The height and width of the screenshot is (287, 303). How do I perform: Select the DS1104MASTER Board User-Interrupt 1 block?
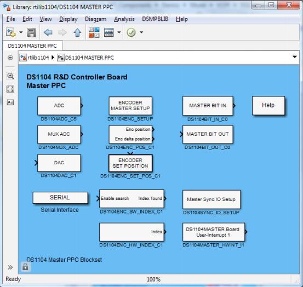pyautogui.click(x=214, y=232)
